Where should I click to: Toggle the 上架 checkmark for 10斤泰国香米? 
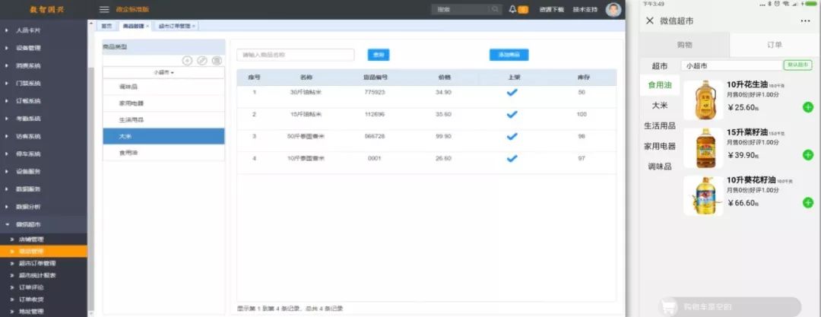coord(512,158)
